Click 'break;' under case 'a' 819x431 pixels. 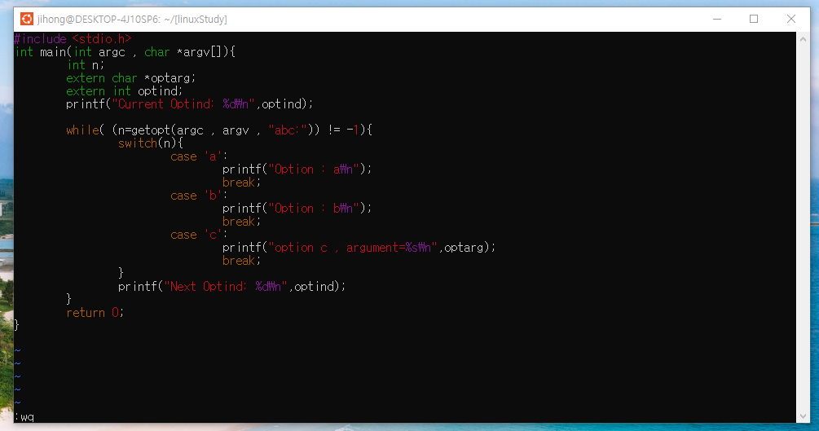pyautogui.click(x=241, y=183)
